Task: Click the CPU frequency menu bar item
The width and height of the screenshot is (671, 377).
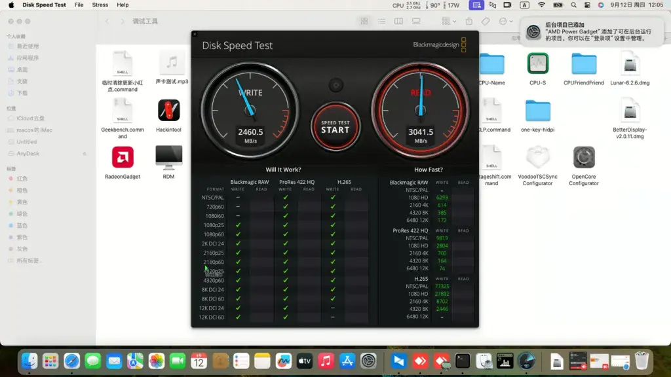Action: click(x=406, y=5)
